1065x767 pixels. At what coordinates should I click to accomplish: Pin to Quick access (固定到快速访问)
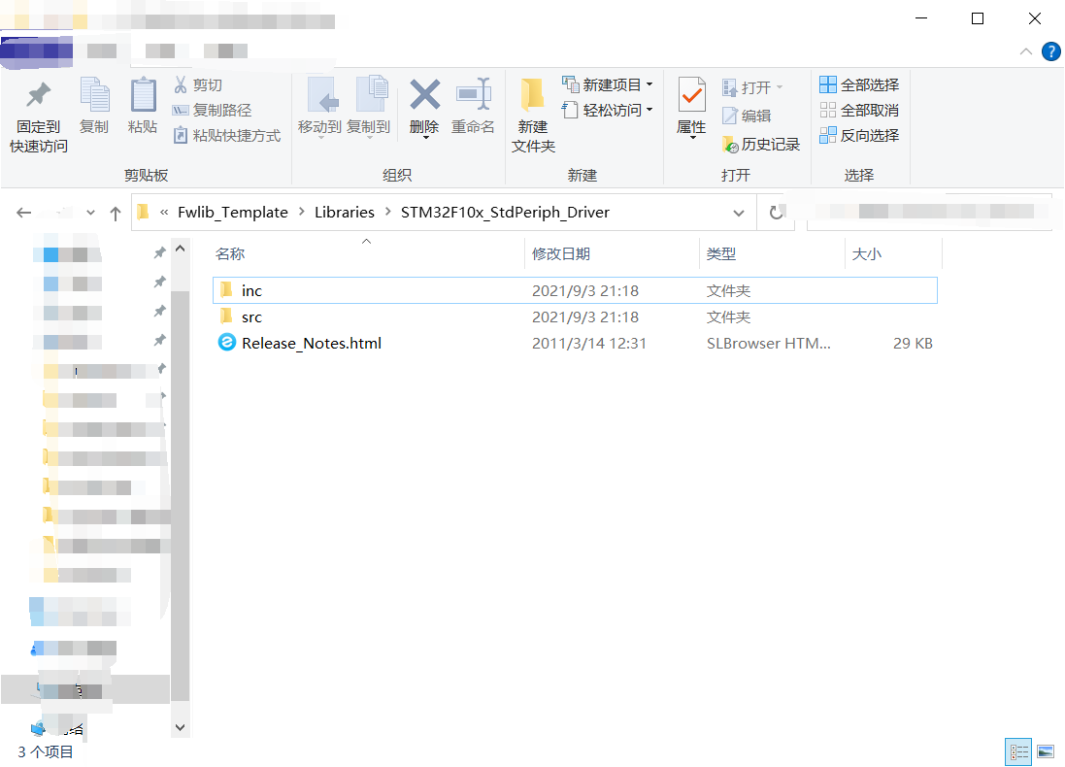[39, 117]
